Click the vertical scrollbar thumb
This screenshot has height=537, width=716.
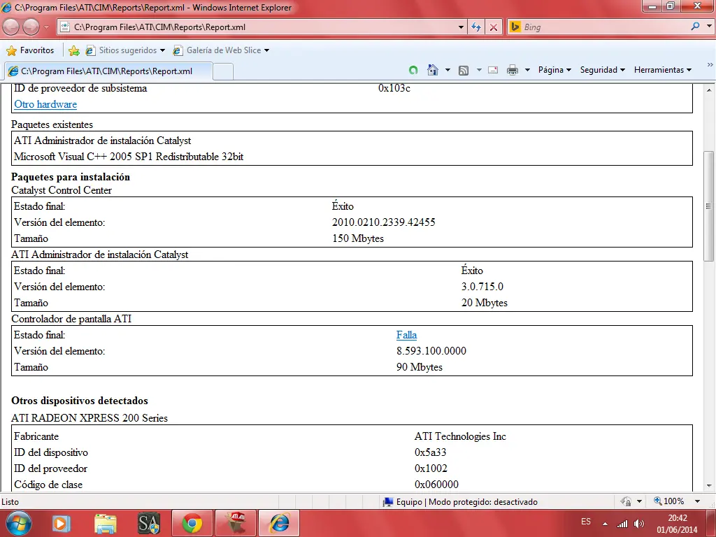click(709, 206)
